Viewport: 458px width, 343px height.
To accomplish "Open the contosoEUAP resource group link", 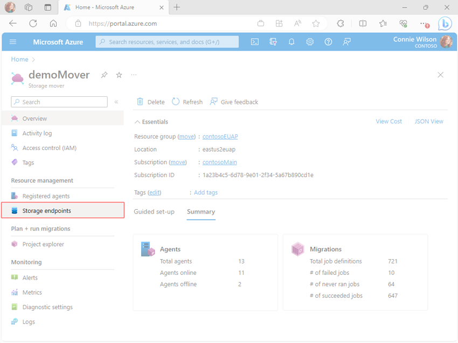I will (220, 137).
